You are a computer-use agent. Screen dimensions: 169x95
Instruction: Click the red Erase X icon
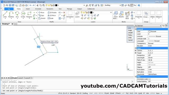(x=64, y=12)
